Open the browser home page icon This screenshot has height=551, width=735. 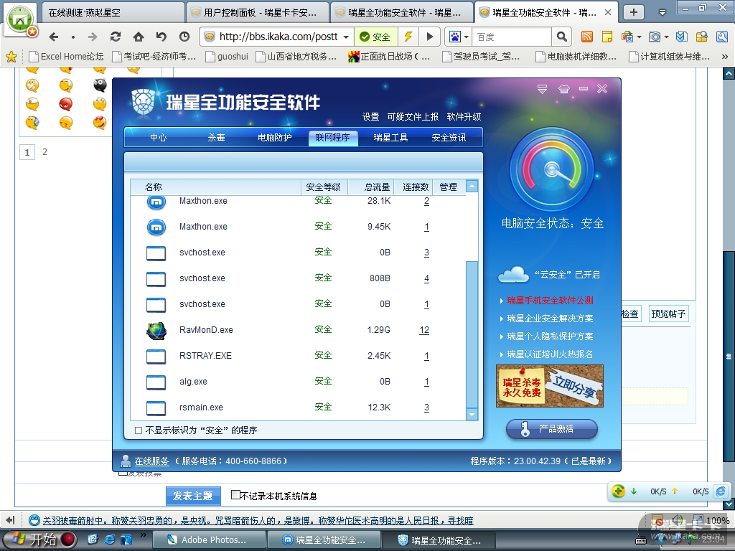[x=139, y=37]
